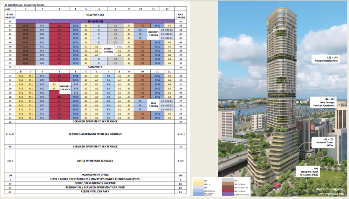The image size is (349, 199).
Task: Select the B3 unit on level 33
Action: [x=108, y=76]
